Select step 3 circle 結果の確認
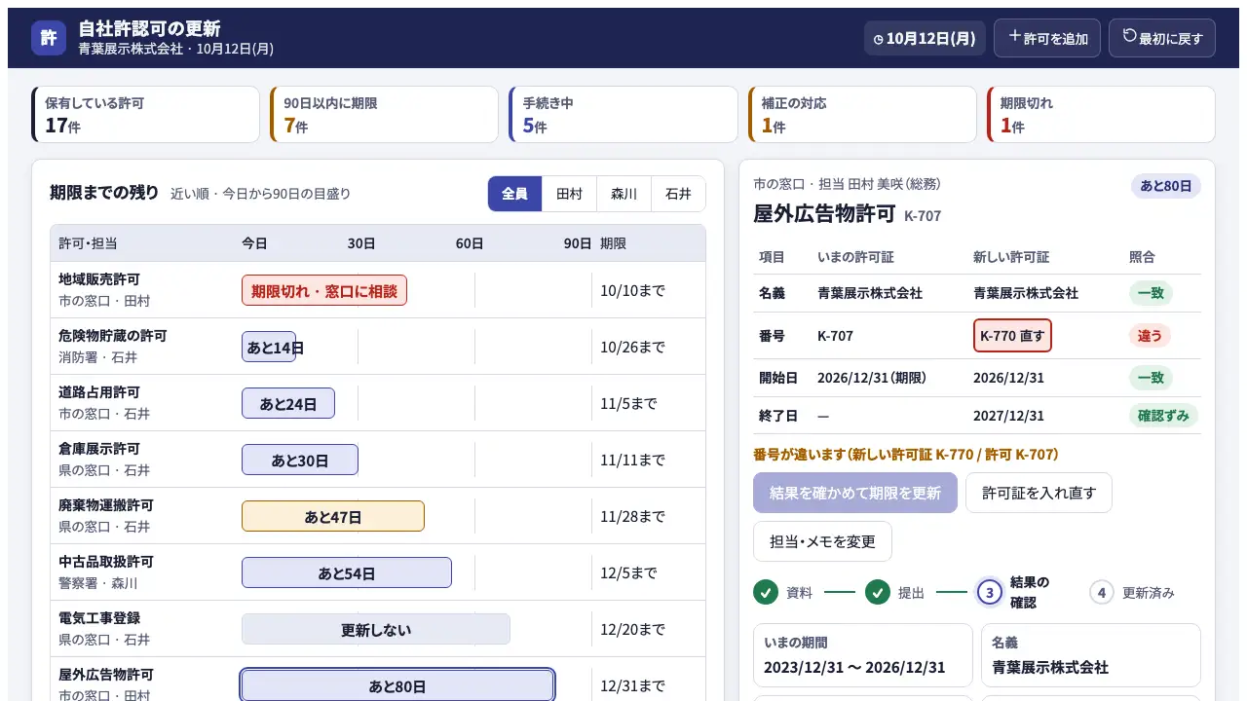The height and width of the screenshot is (701, 1247). point(990,592)
